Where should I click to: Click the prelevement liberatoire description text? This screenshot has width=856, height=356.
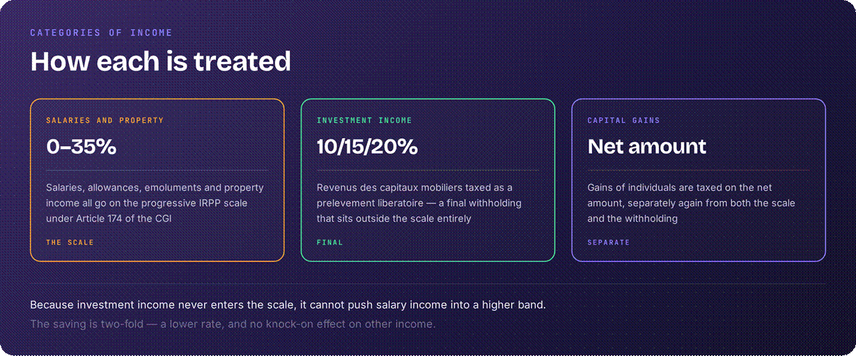tap(419, 203)
